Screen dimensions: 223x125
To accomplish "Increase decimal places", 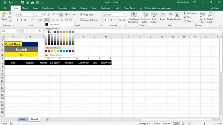I will point(120,20).
